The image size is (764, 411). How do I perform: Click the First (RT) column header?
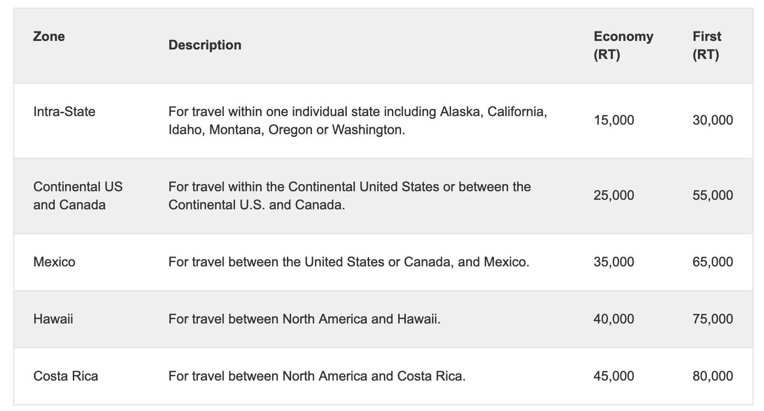pyautogui.click(x=706, y=46)
